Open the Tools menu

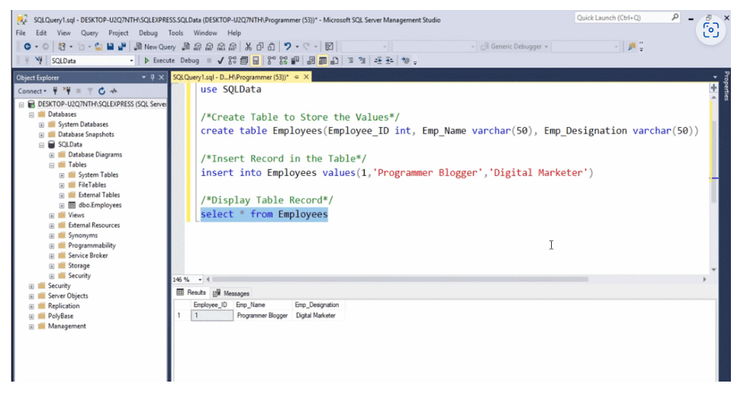pyautogui.click(x=176, y=33)
